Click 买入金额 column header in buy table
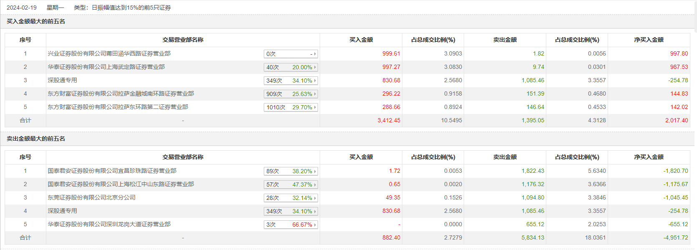Screen dimensions: 697x250 coord(361,40)
